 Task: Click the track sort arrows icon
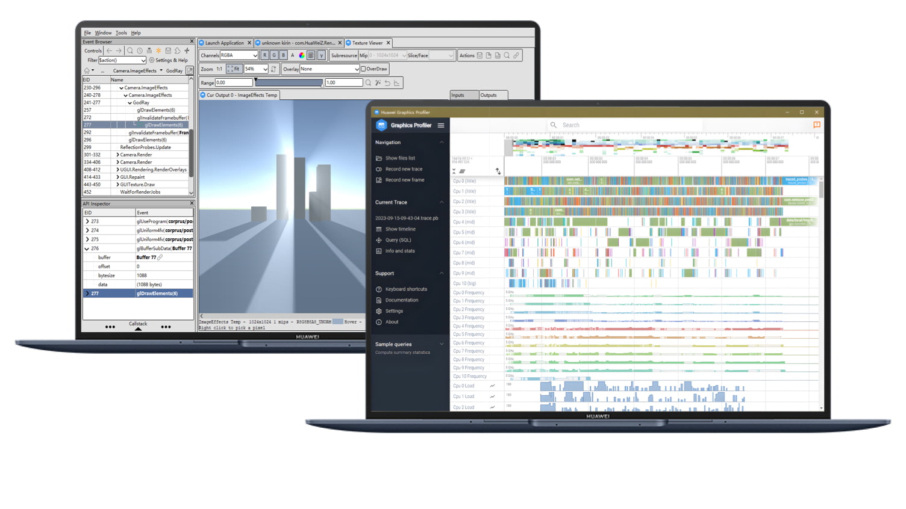click(498, 171)
